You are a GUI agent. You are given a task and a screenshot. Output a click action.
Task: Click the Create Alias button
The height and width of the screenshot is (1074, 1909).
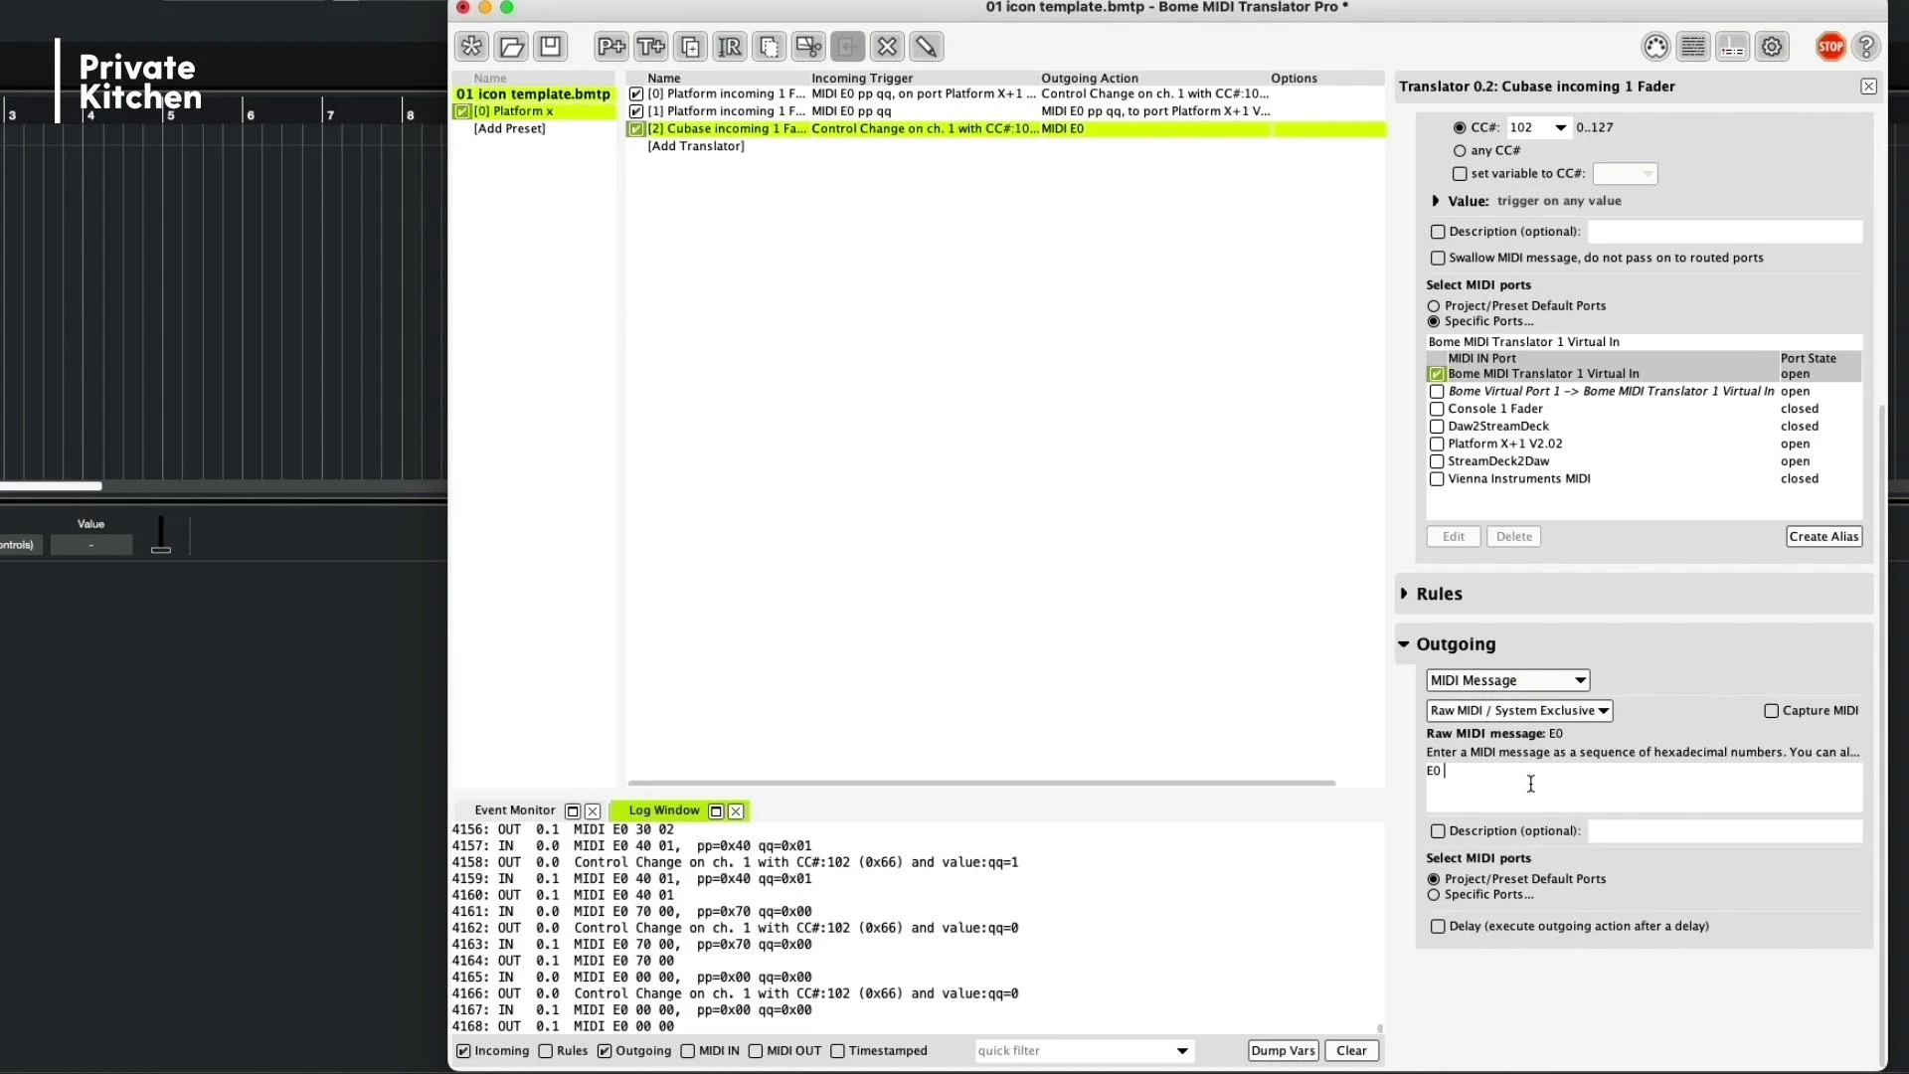(x=1822, y=537)
